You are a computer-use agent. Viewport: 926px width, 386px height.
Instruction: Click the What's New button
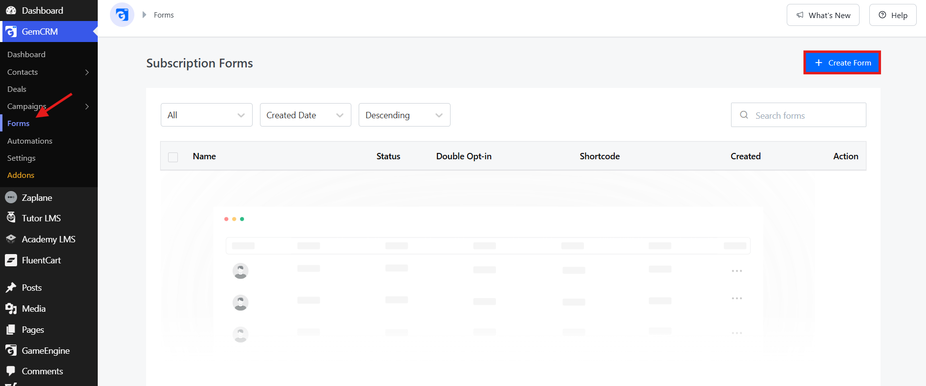[823, 15]
